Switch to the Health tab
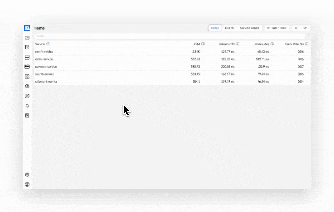 click(229, 28)
